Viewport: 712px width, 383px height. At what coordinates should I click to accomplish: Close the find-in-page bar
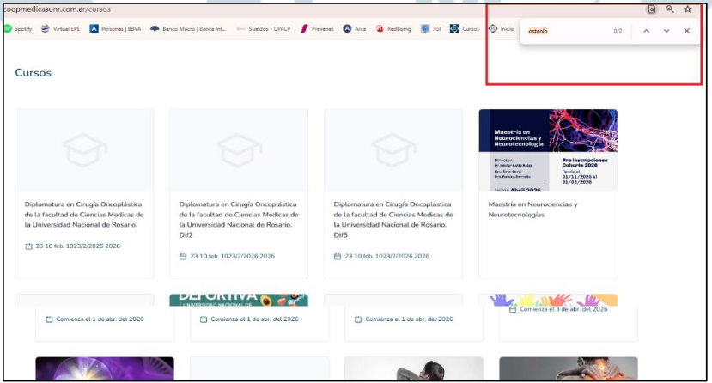[686, 31]
